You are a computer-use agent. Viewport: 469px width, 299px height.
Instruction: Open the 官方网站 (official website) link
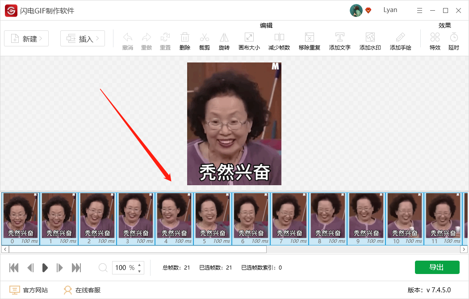click(x=29, y=289)
